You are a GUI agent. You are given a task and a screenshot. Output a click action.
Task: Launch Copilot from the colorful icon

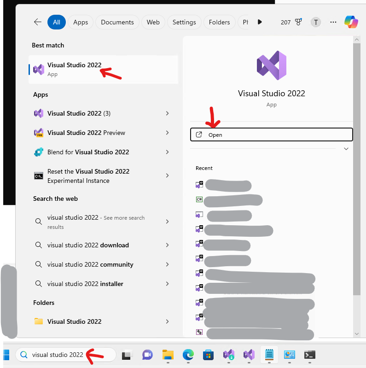(351, 22)
